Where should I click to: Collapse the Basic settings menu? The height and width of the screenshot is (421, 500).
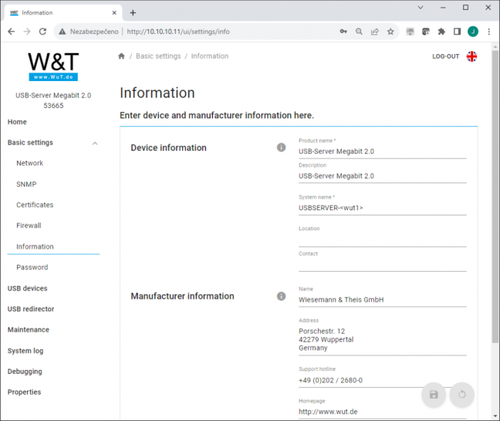click(x=95, y=144)
